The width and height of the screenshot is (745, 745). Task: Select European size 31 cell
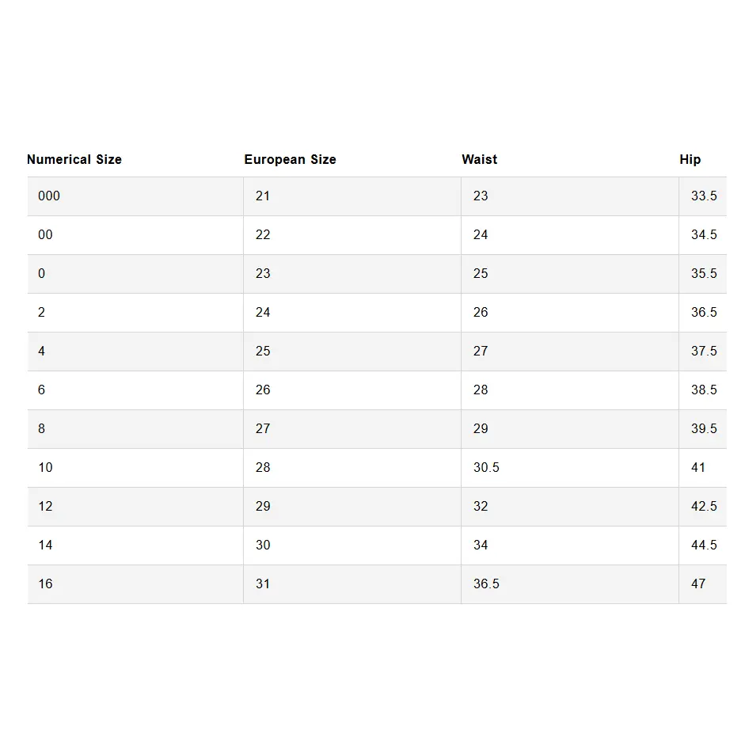pos(263,583)
